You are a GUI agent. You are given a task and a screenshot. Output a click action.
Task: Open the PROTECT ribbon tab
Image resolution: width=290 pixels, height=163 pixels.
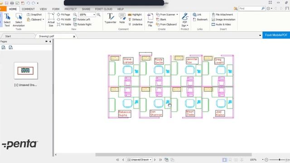click(71, 9)
